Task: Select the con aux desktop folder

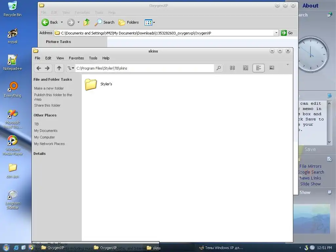Action: point(12,171)
